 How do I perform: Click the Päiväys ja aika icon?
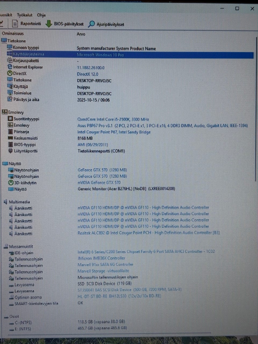click(x=10, y=99)
